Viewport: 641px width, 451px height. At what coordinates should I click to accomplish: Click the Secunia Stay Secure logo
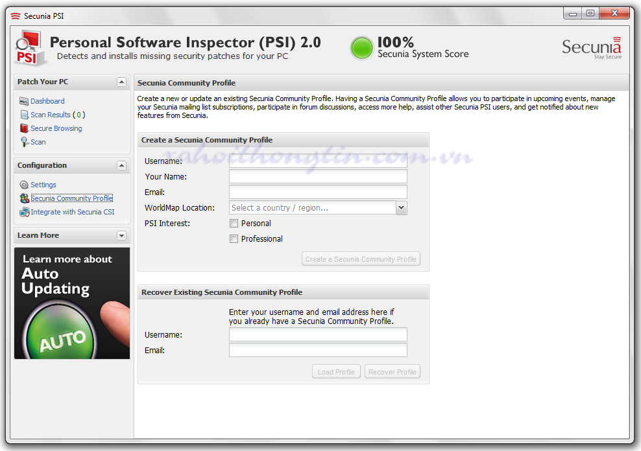(x=592, y=48)
